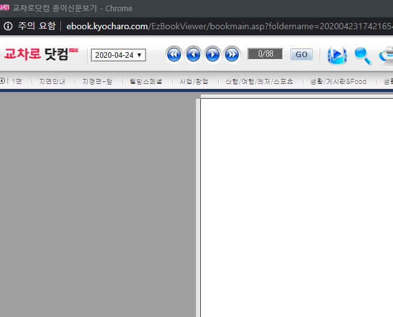Screen dimensions: 393x317
Task: Open the 웰빙스페셜 section tab
Action: click(146, 81)
